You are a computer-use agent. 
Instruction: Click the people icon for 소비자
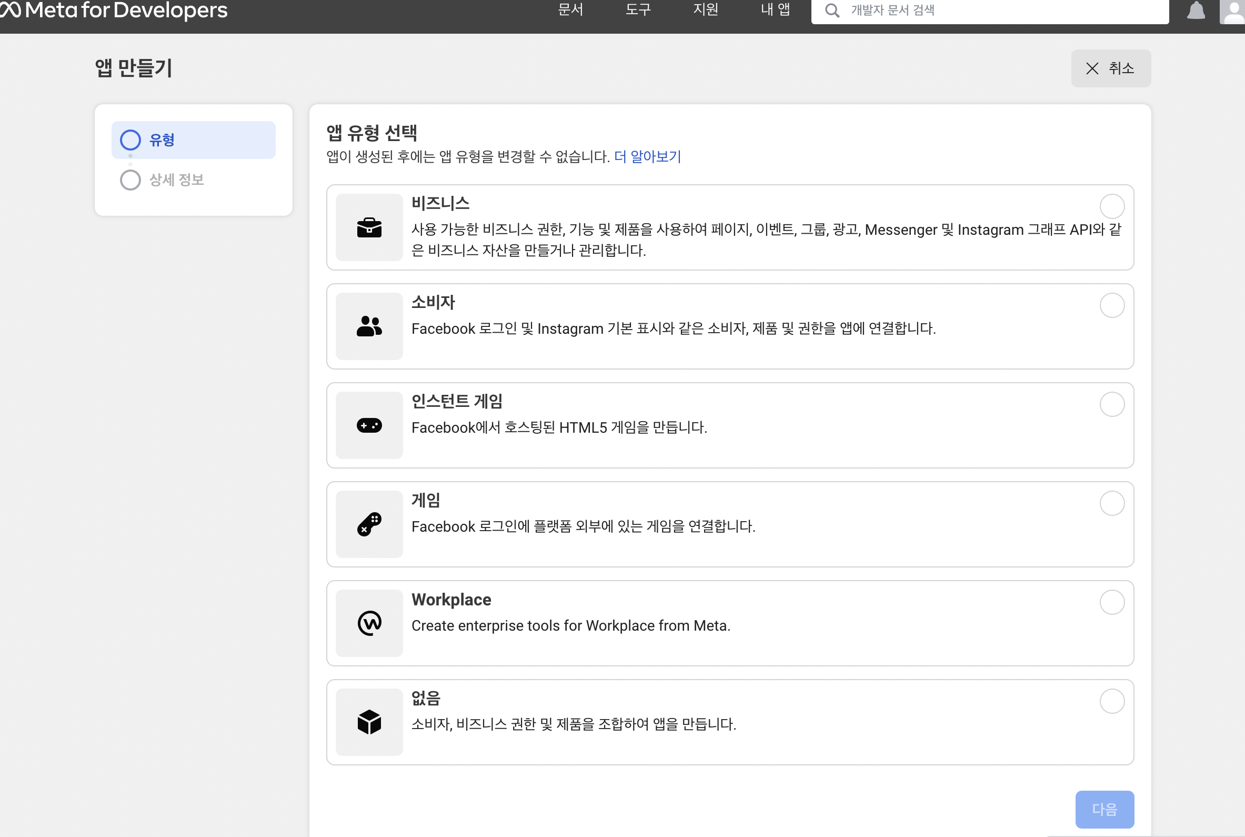click(x=369, y=326)
